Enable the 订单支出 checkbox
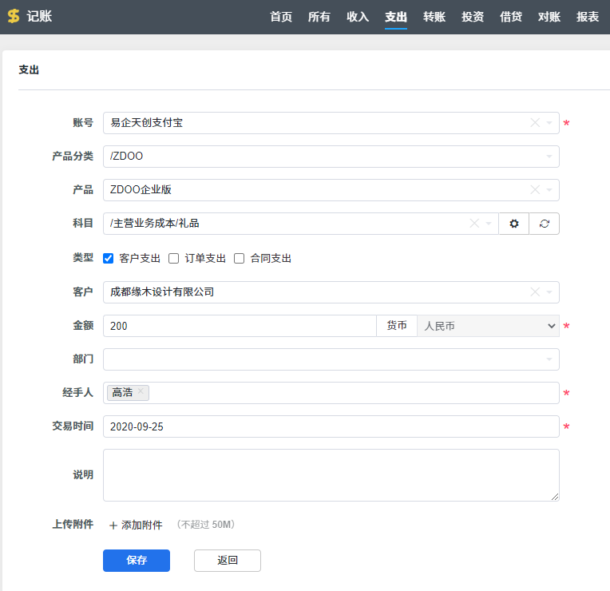This screenshot has height=591, width=610. tap(174, 258)
